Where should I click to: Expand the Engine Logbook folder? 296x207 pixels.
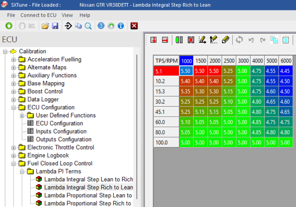pos(14,156)
